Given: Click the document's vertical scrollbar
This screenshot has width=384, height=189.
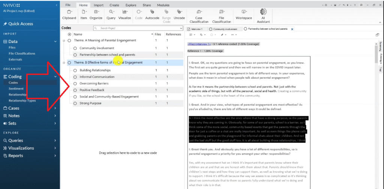Looking at the screenshot, I should coord(375,112).
